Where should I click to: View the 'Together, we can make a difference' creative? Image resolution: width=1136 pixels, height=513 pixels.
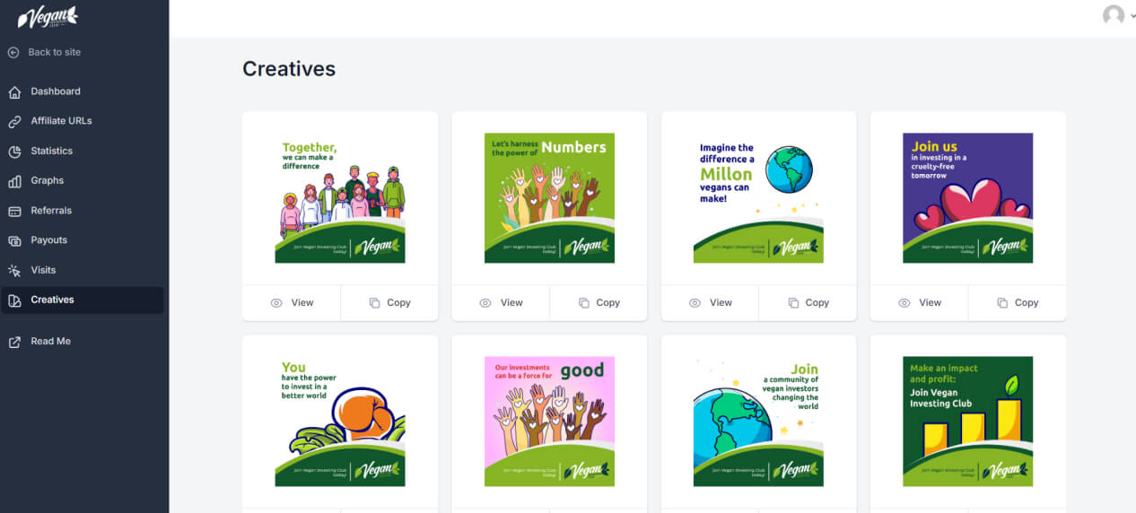click(292, 303)
